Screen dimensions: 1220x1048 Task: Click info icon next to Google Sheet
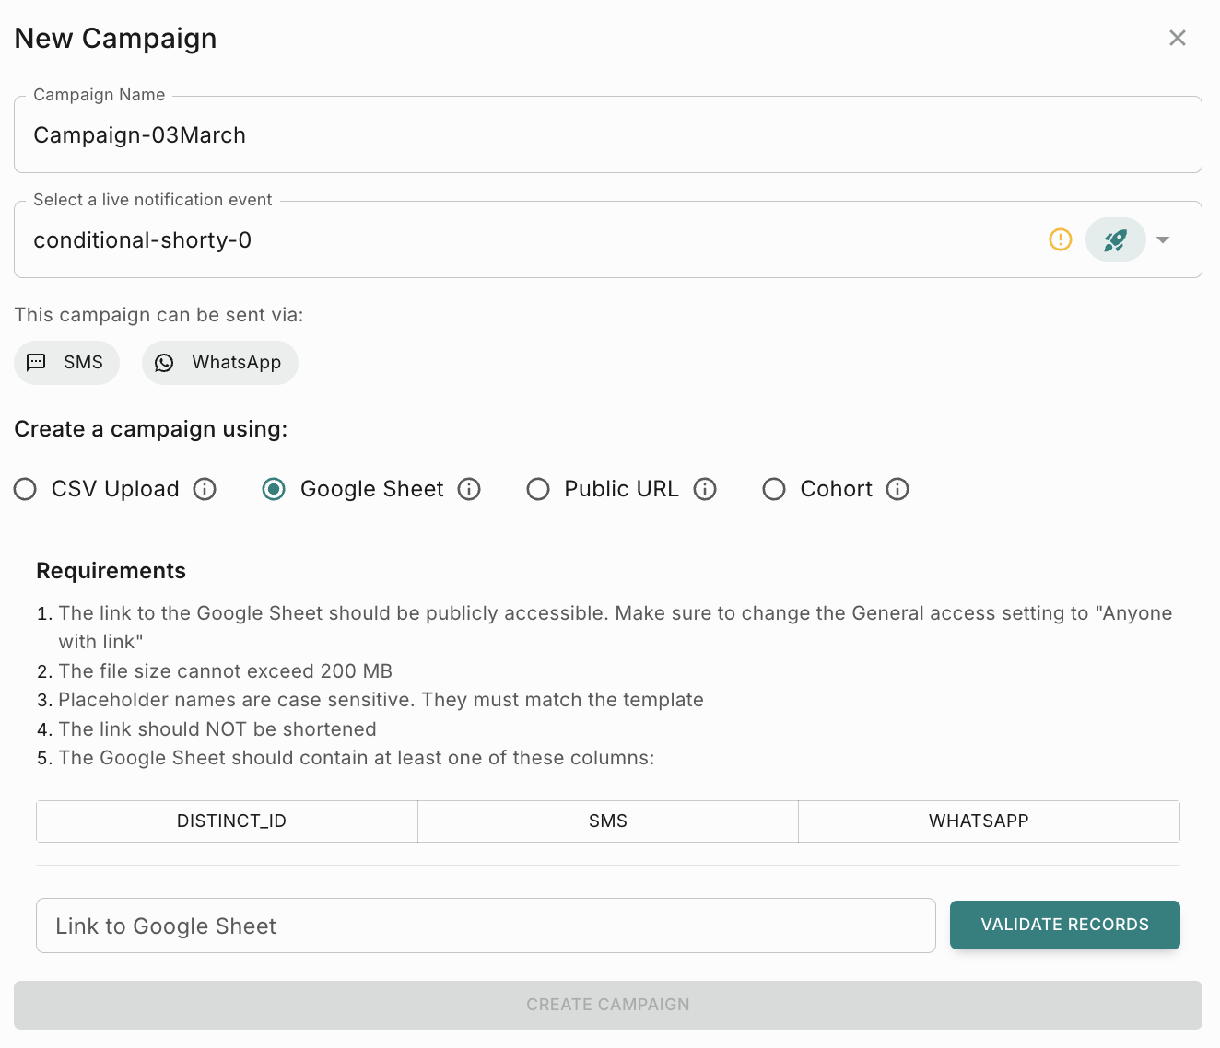[x=469, y=489]
